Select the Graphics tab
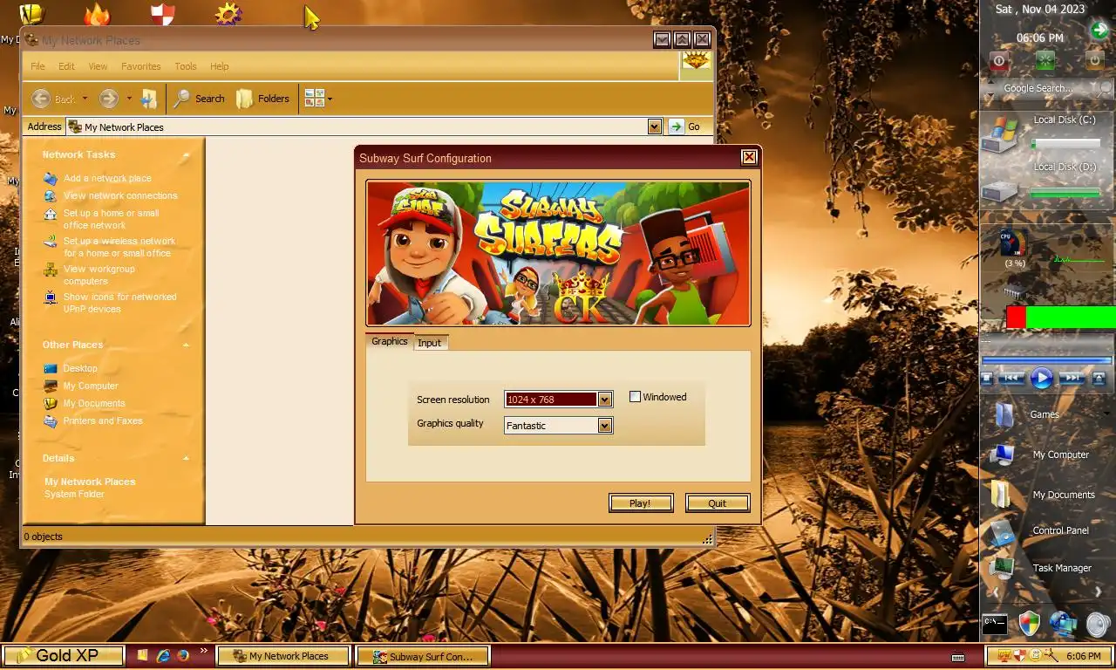The height and width of the screenshot is (670, 1116). (x=390, y=341)
